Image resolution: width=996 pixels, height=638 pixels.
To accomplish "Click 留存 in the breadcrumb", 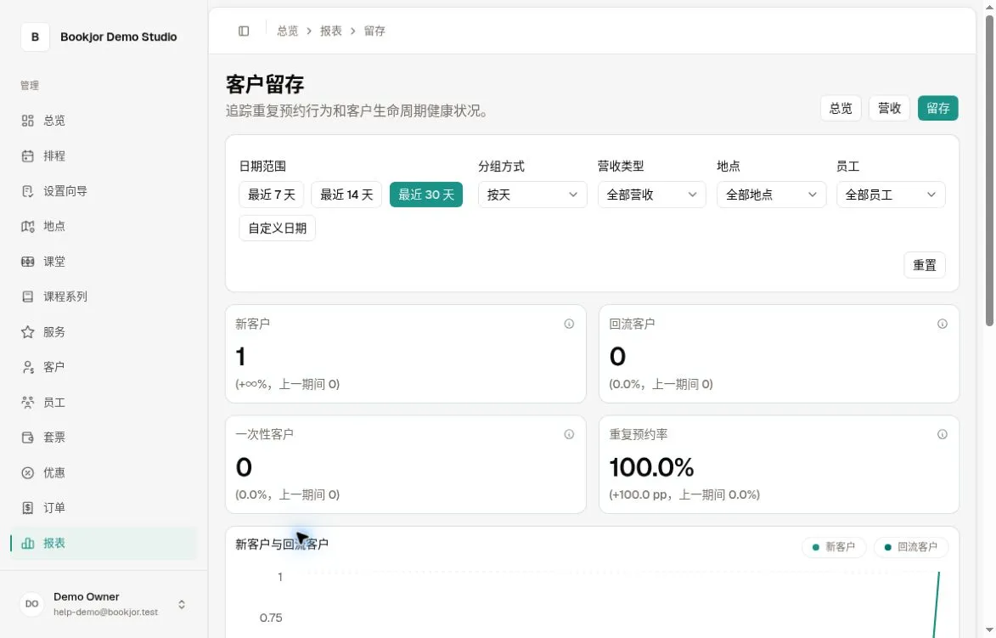I will 374,31.
